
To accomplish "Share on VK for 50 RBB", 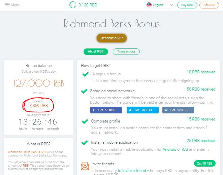I will click(x=178, y=110).
